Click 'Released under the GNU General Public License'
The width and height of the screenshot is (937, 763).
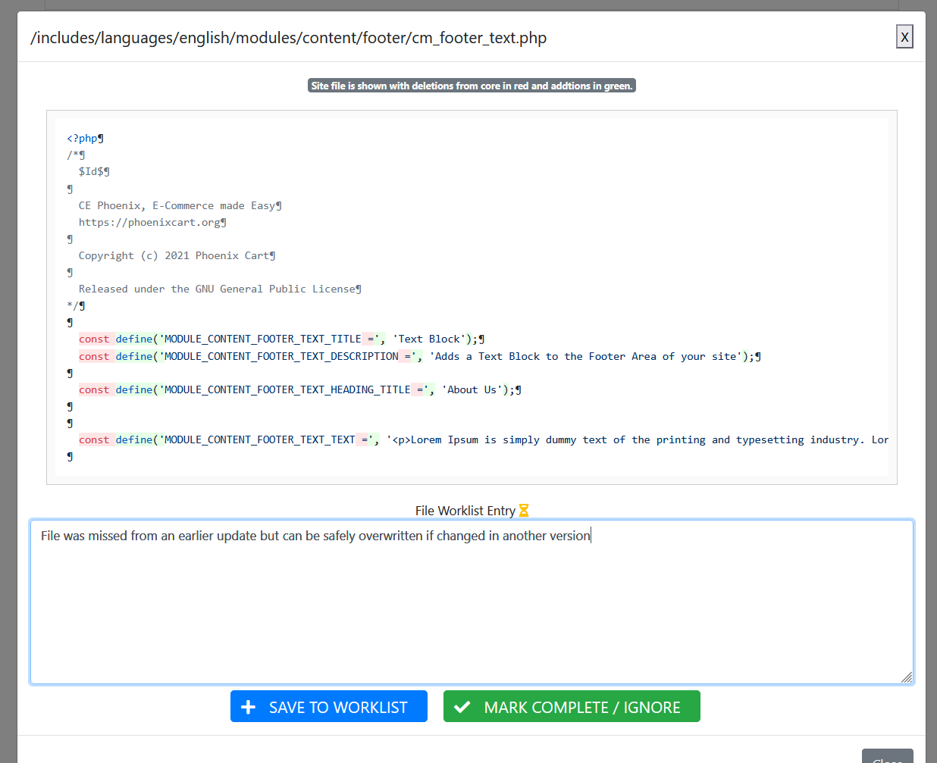220,289
